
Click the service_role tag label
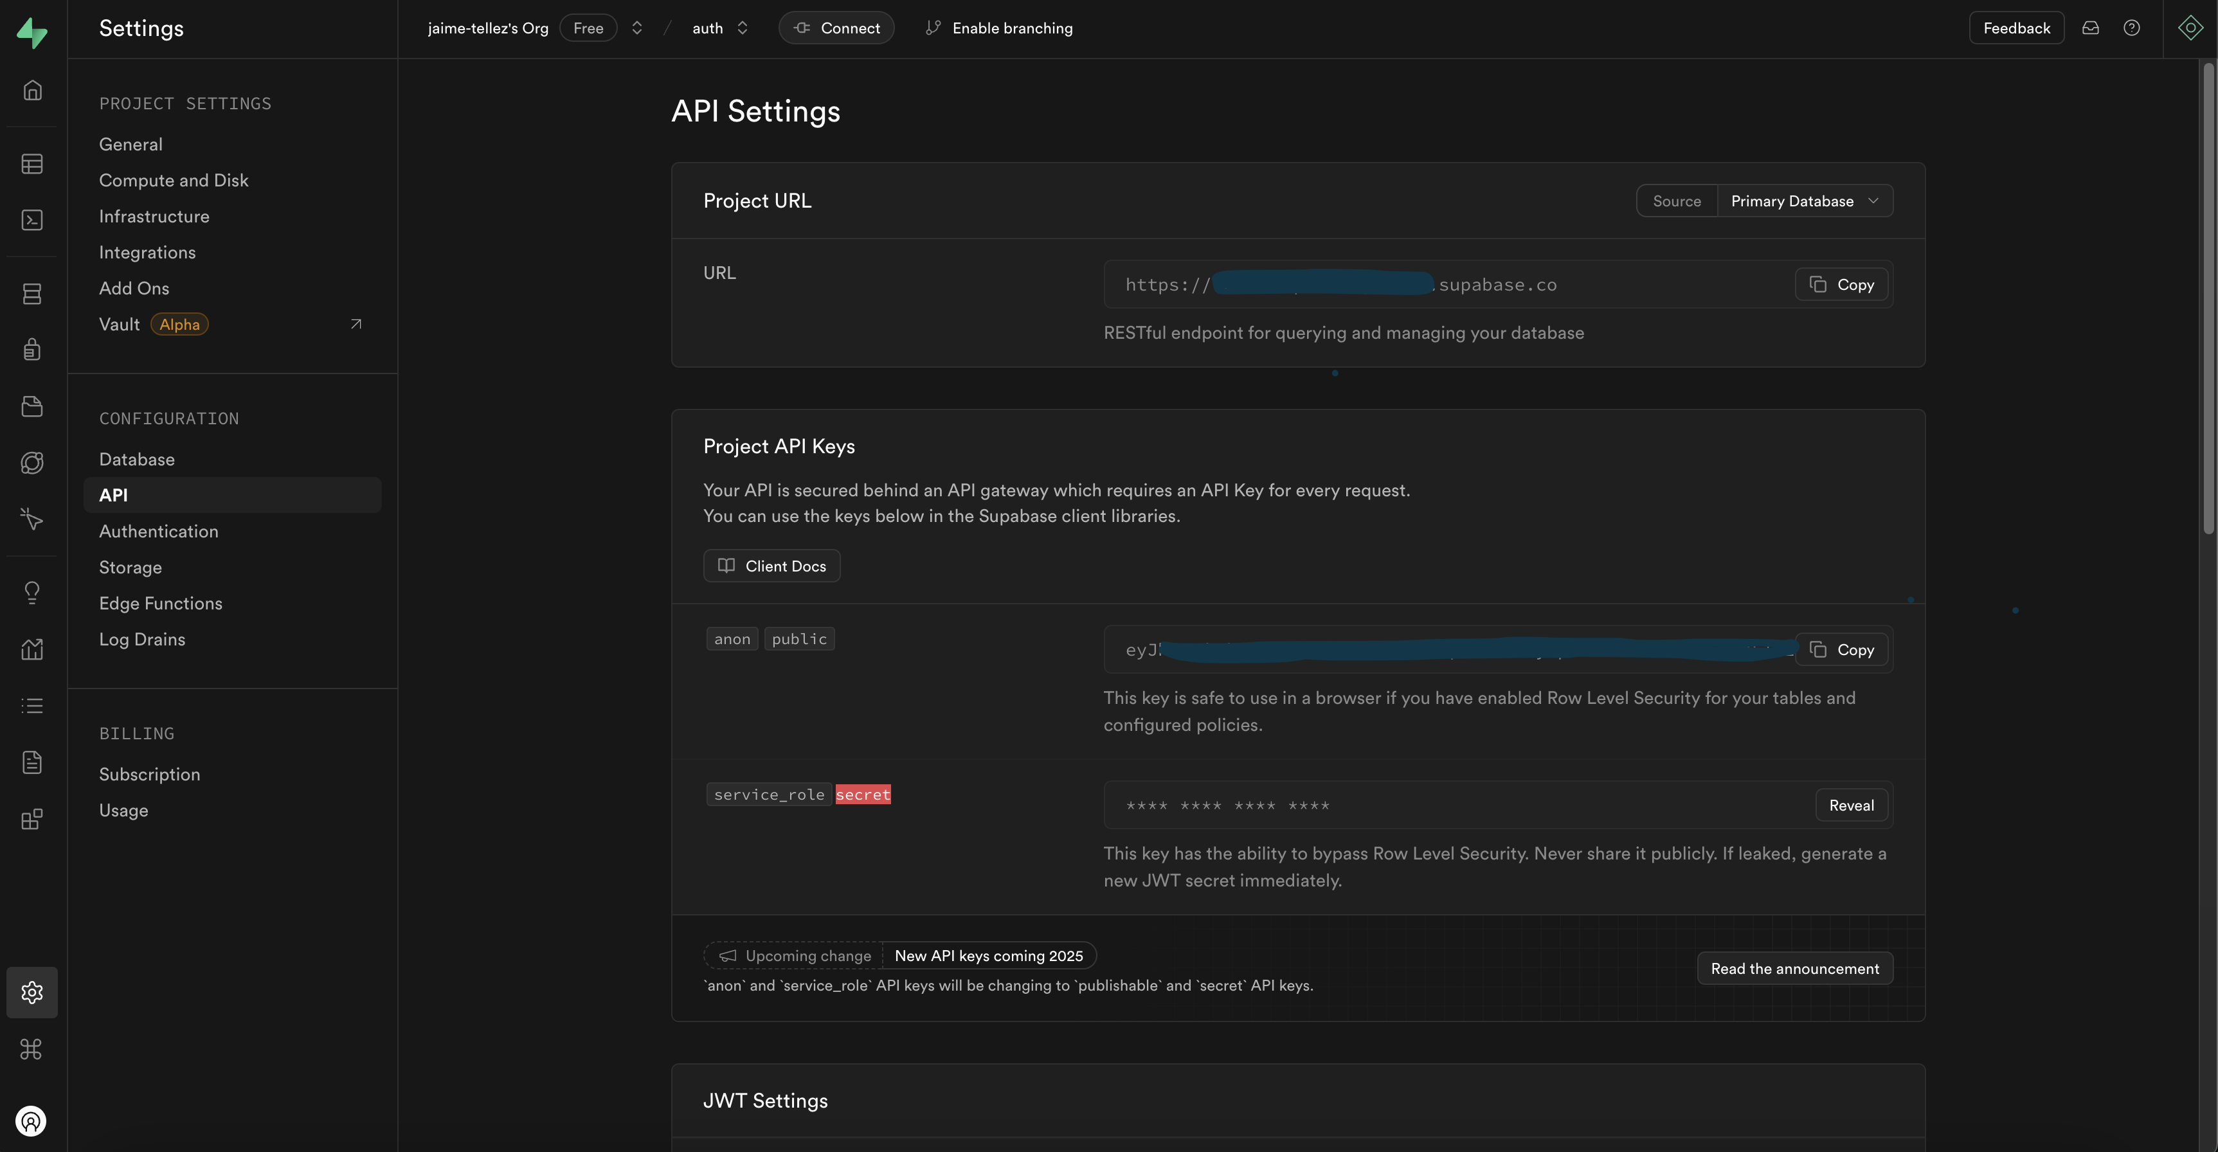769,795
